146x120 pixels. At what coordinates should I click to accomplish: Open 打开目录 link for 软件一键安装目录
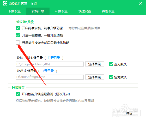pos(54,58)
